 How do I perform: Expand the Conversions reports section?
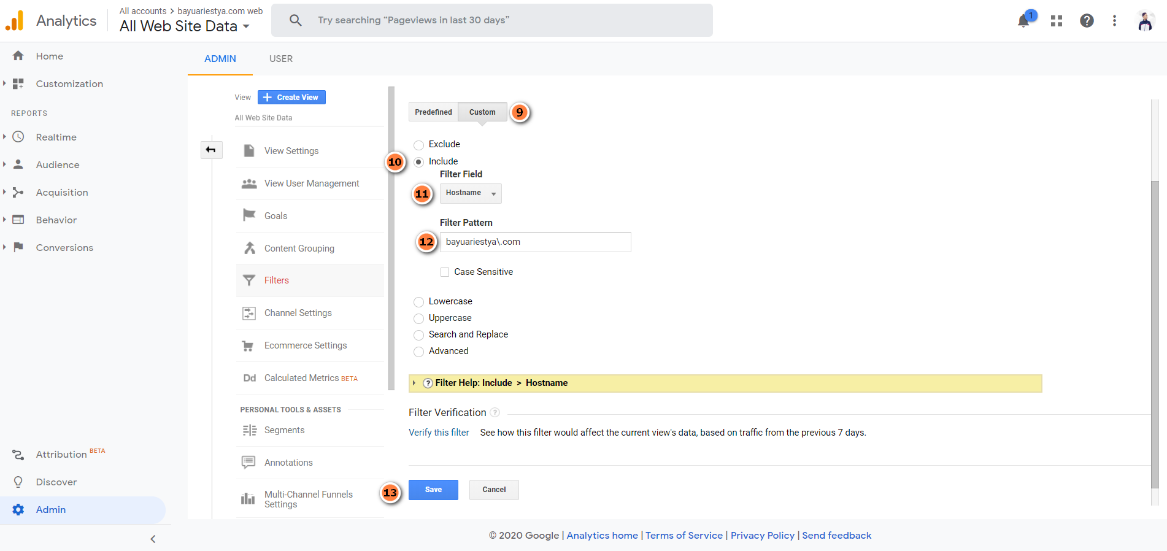(x=4, y=247)
